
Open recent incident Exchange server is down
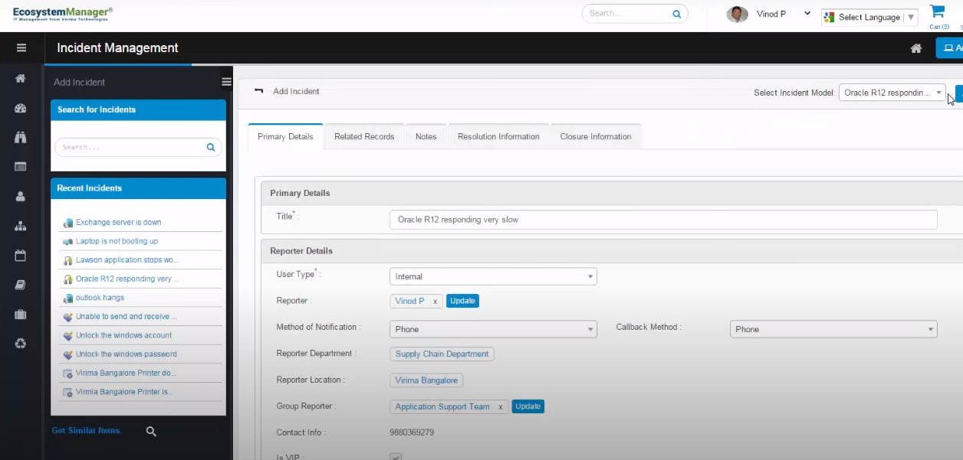tap(118, 222)
